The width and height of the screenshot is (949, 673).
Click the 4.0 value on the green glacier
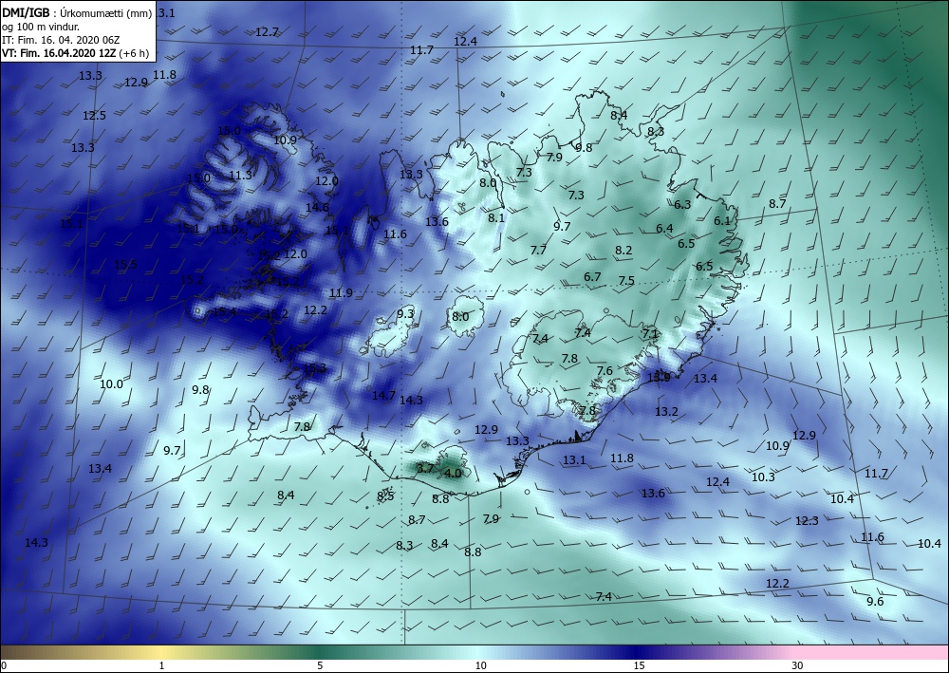click(453, 474)
